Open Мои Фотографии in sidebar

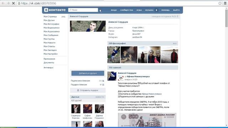(51, 24)
